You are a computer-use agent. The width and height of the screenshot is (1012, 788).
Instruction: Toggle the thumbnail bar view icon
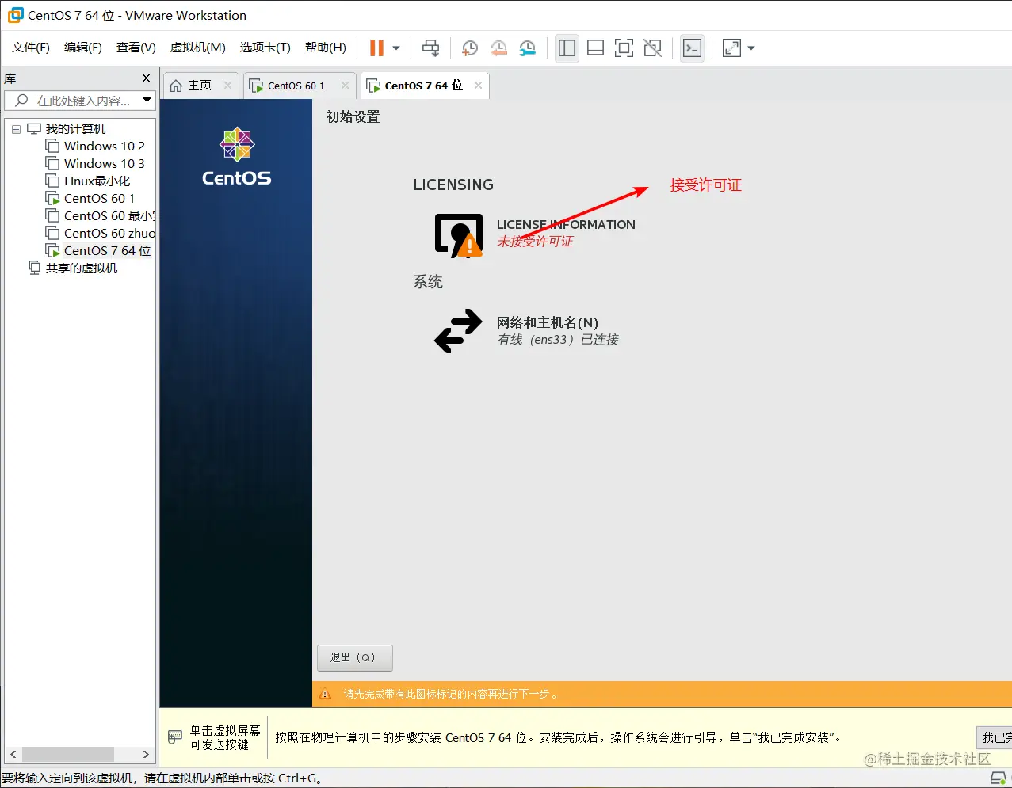(x=595, y=48)
